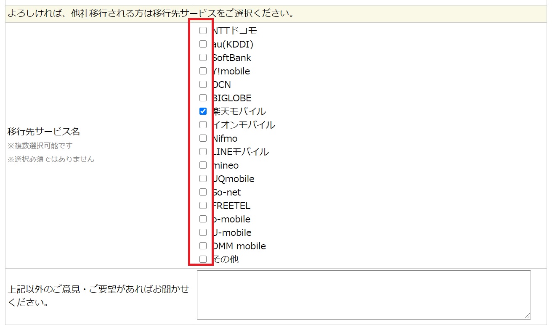This screenshot has height=325, width=555.
Task: Click the UQmobile label text
Action: [233, 179]
